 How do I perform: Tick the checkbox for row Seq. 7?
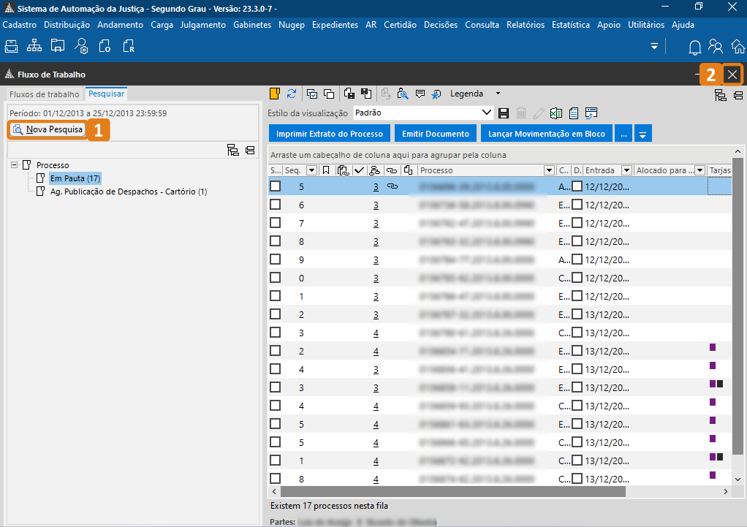coord(276,222)
